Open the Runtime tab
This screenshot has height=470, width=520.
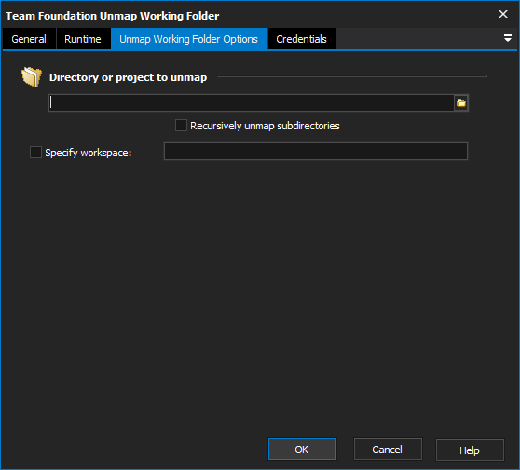click(x=83, y=39)
